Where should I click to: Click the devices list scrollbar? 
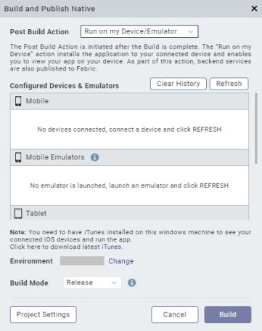tap(256, 129)
